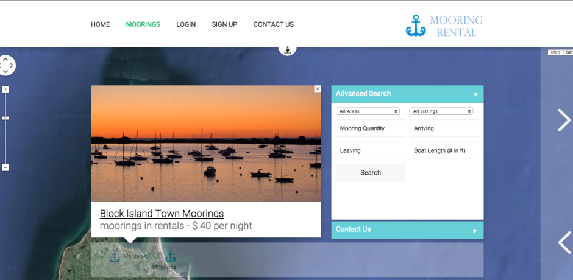Click the Search button
The height and width of the screenshot is (280, 573).
(371, 173)
